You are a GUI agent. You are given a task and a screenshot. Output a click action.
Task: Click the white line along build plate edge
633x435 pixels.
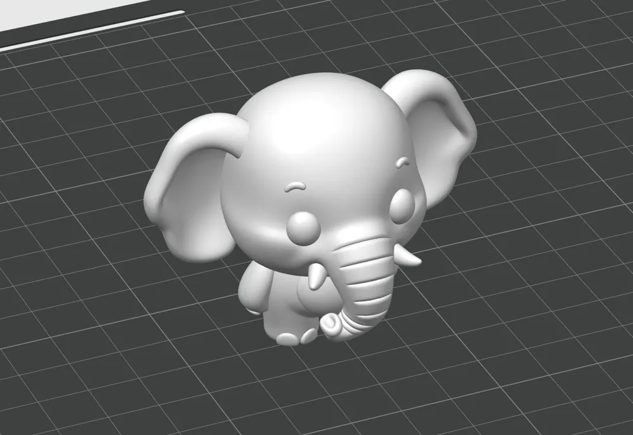[x=92, y=30]
